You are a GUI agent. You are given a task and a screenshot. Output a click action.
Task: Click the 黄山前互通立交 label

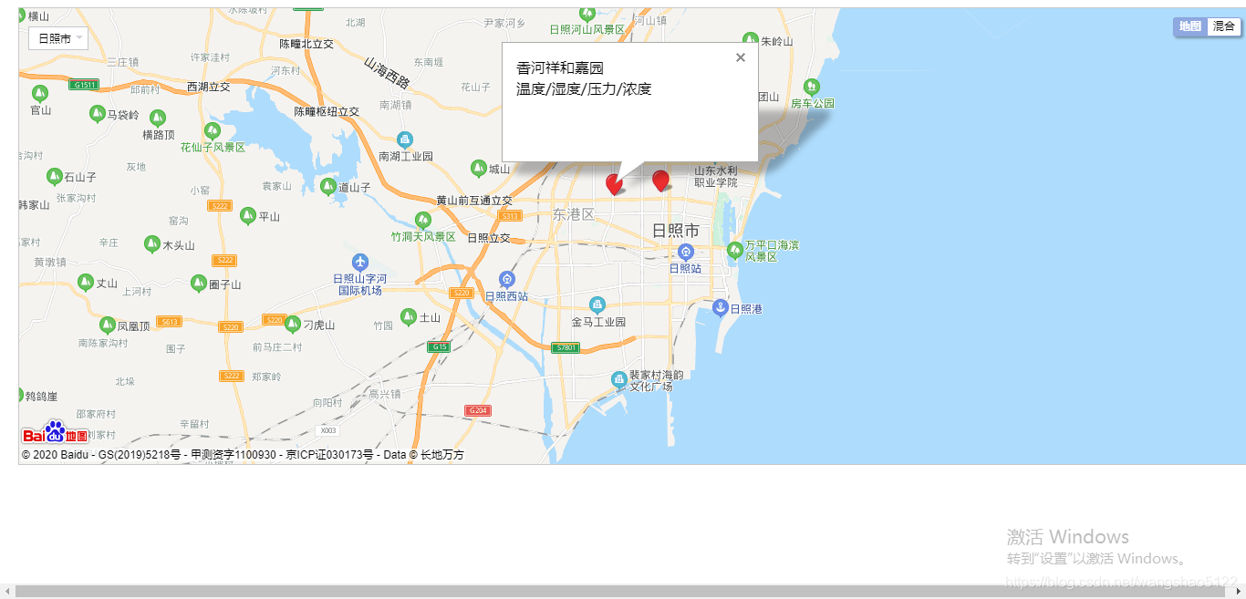pos(474,201)
